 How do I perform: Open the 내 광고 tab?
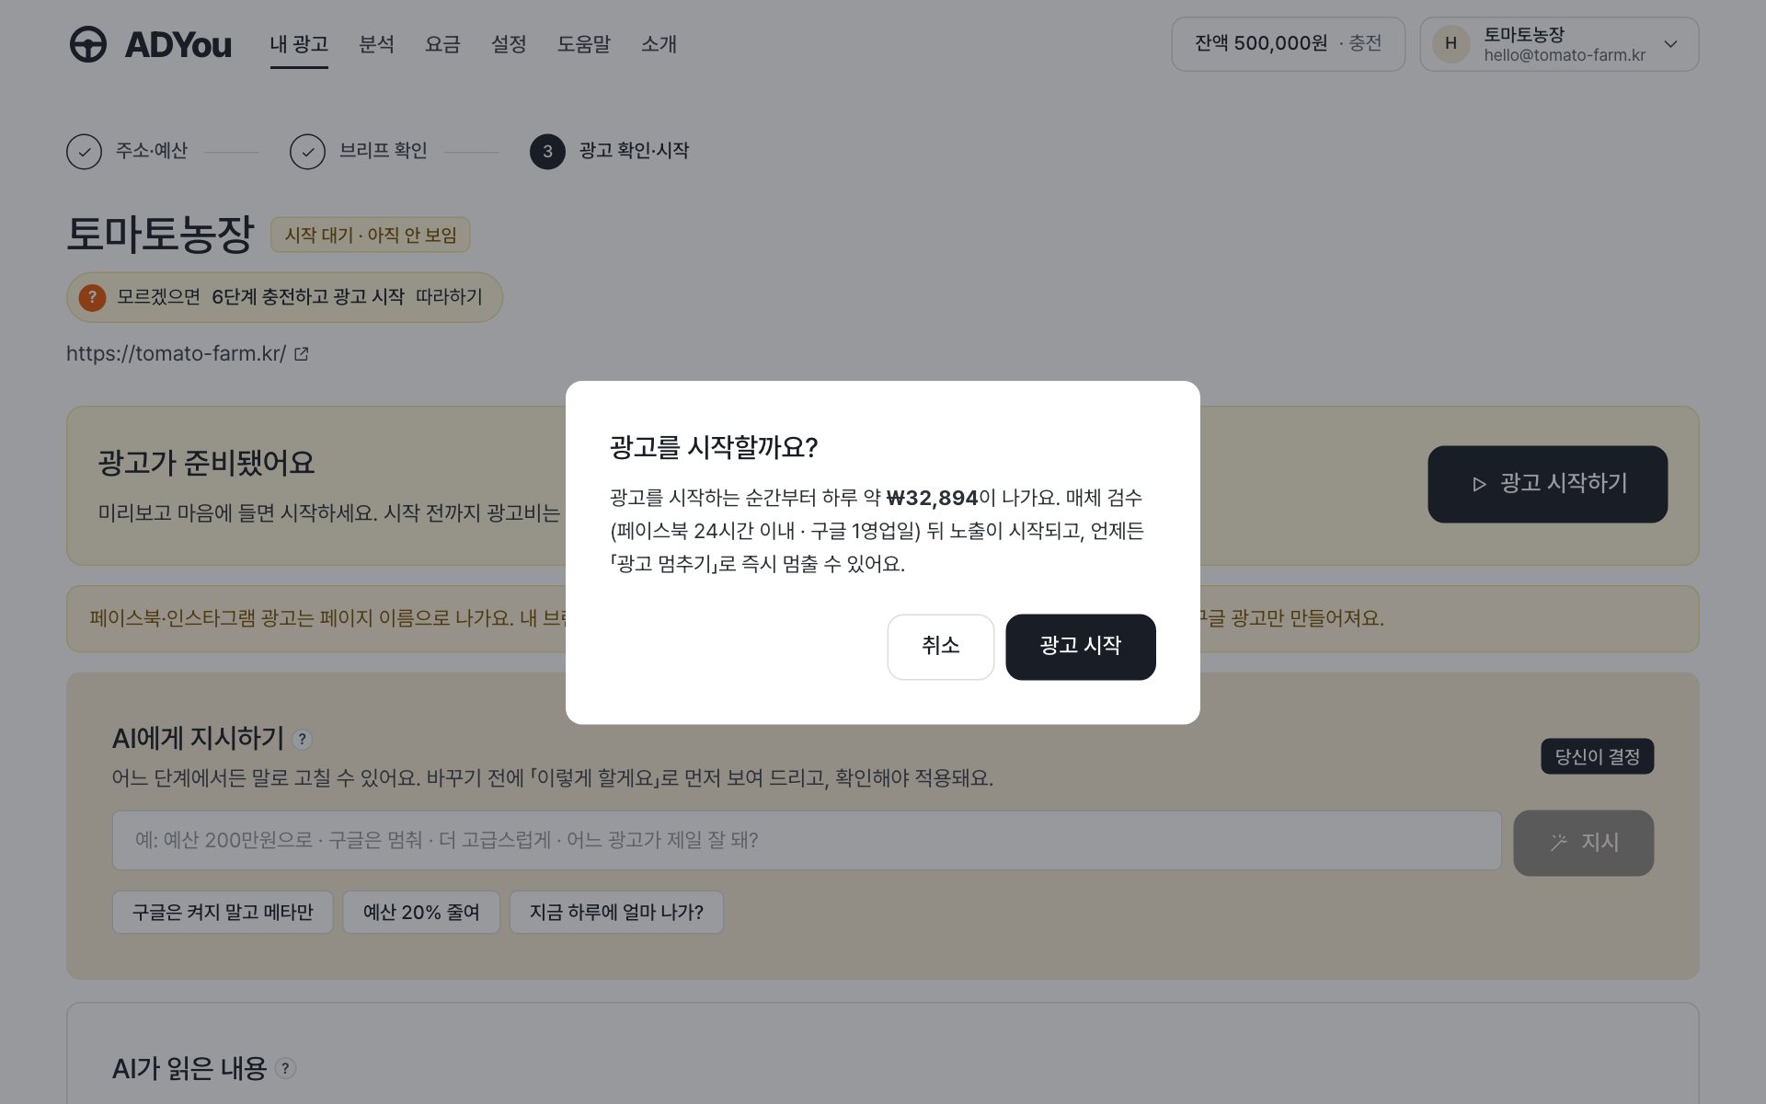pos(299,44)
